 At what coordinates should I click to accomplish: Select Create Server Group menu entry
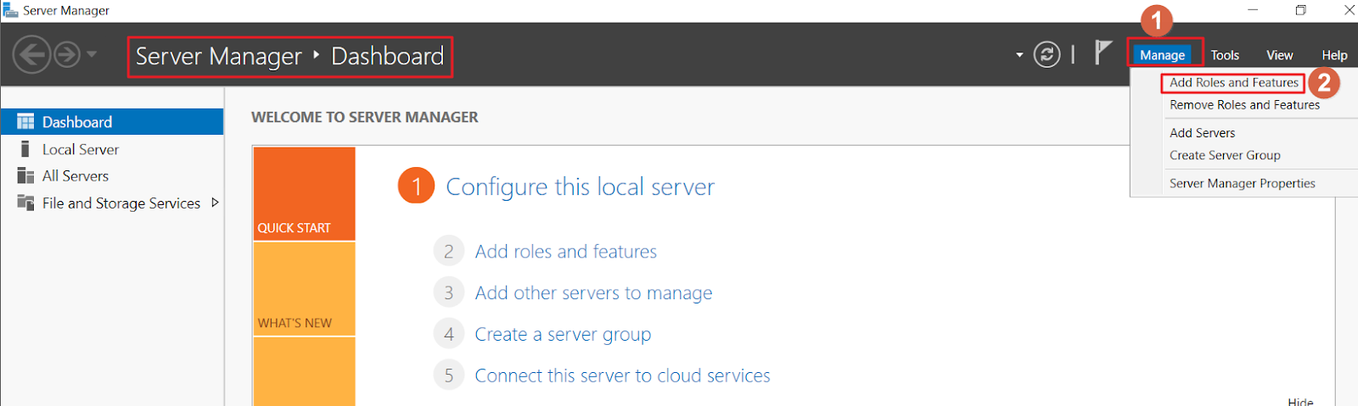(x=1225, y=155)
